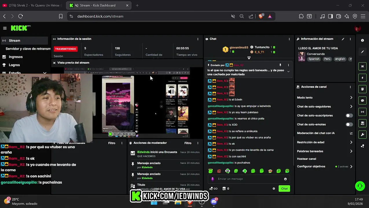Click the lightning bolt sidebar icon

point(362,78)
